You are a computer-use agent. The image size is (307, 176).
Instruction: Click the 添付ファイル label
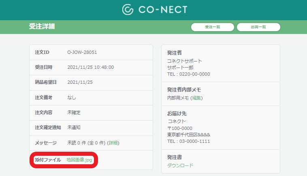click(x=48, y=160)
